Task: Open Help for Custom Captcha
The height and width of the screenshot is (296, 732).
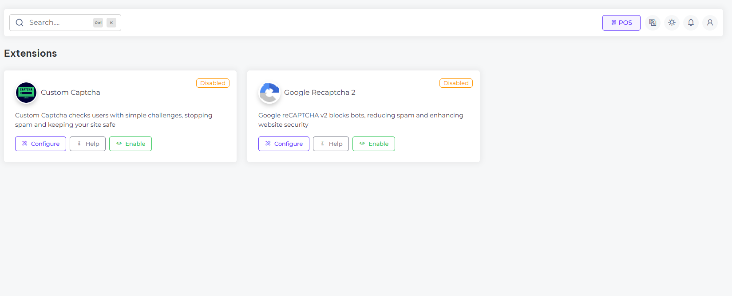Action: click(87, 144)
